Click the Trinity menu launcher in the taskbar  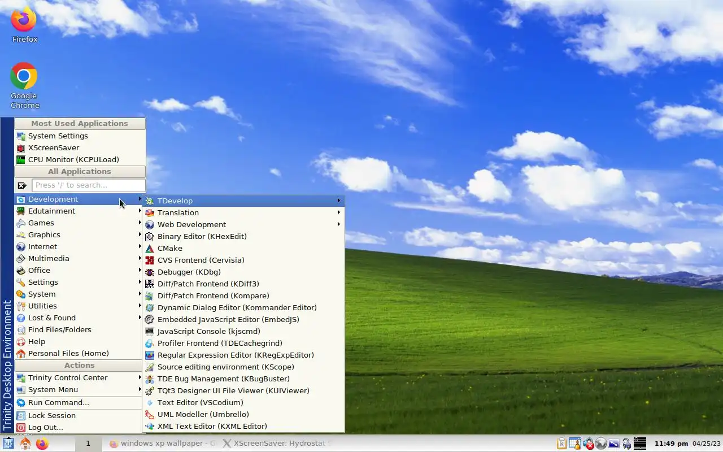(x=8, y=444)
